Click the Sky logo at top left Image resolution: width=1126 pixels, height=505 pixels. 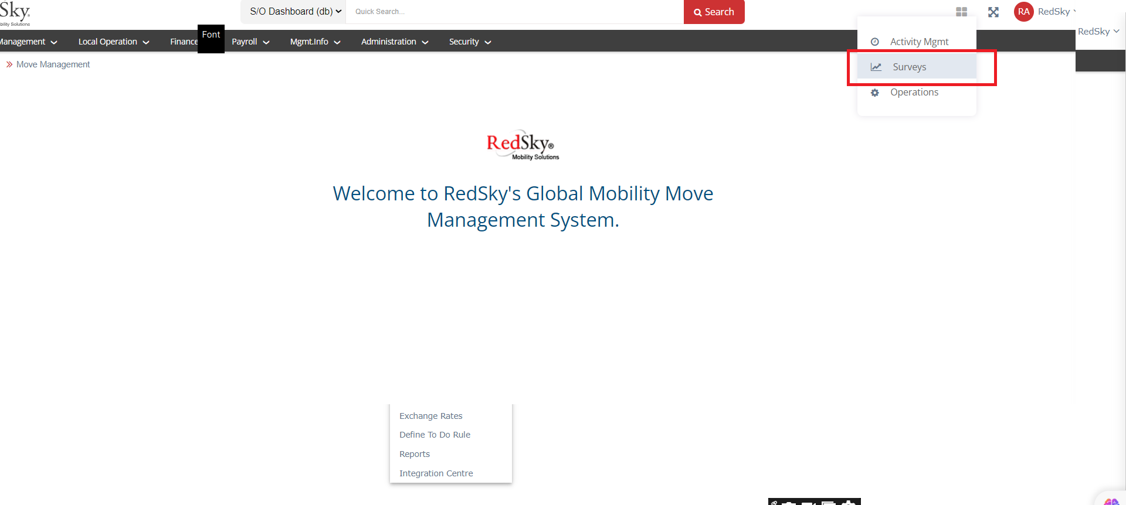[x=15, y=13]
